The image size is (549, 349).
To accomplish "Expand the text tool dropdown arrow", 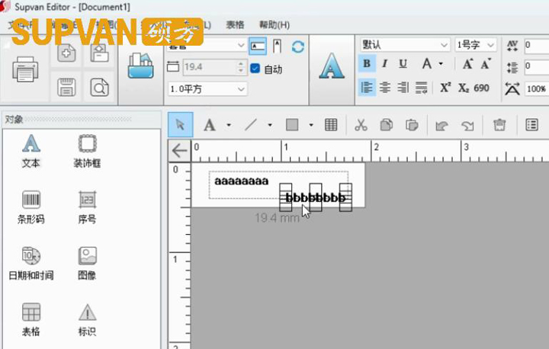I will tap(229, 125).
